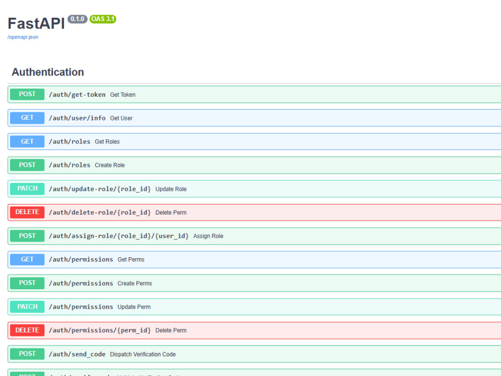Screen dimensions: 501x376
Task: Expand POST /auth/send_code endpoint
Action: point(255,354)
